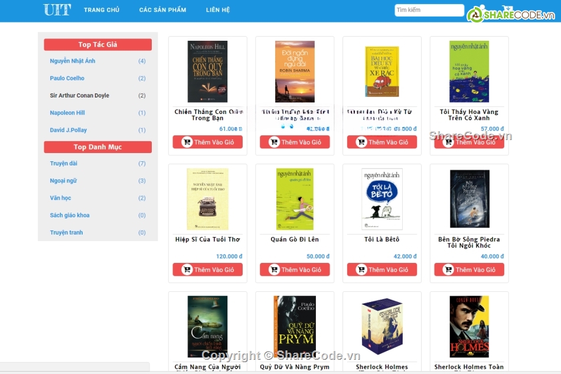The width and height of the screenshot is (561, 374).
Task: Add Quán Gò Đi Lên to cart
Action: click(x=295, y=269)
